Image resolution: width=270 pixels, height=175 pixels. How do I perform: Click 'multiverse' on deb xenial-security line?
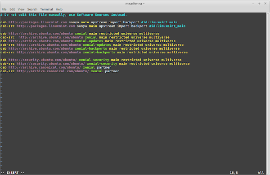(x=171, y=60)
